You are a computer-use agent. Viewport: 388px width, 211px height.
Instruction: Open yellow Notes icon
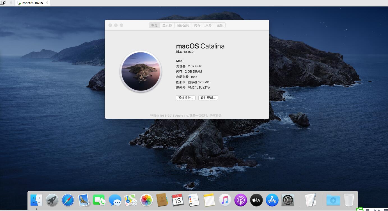209,200
